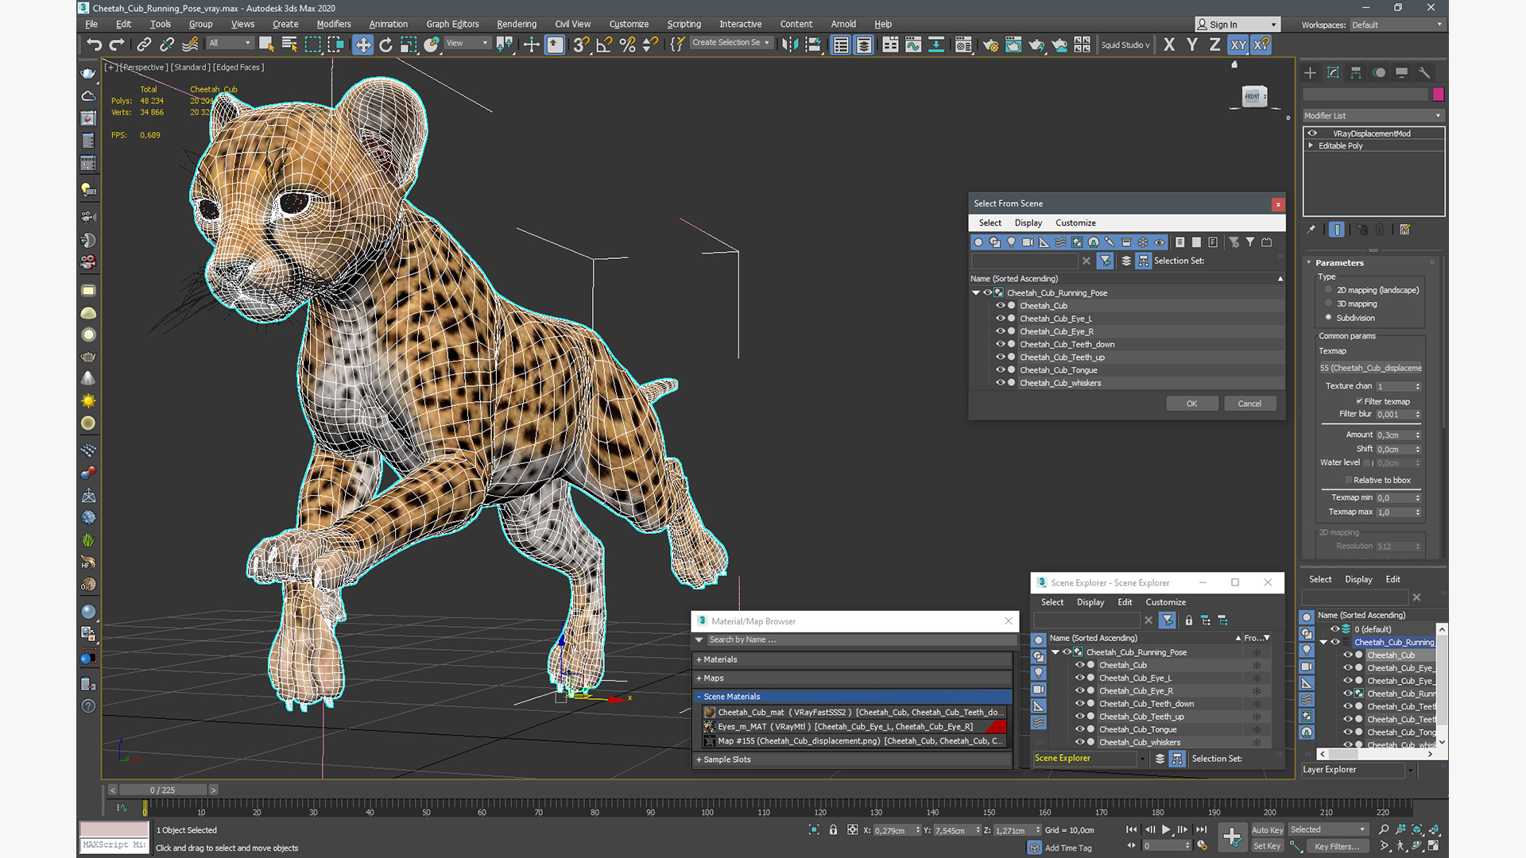This screenshot has height=858, width=1526.
Task: Click the Undo arrow icon
Action: click(95, 44)
